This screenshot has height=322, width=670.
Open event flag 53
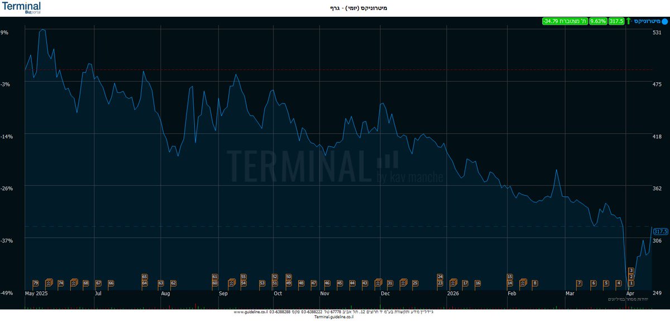click(262, 283)
